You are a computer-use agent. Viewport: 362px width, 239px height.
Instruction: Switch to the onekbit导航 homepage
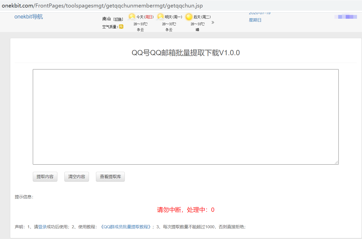(x=29, y=16)
